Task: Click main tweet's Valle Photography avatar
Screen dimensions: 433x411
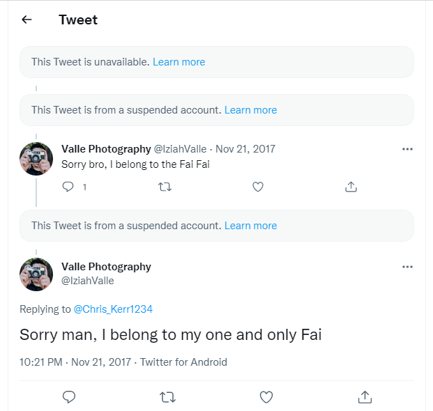Action: coord(36,274)
